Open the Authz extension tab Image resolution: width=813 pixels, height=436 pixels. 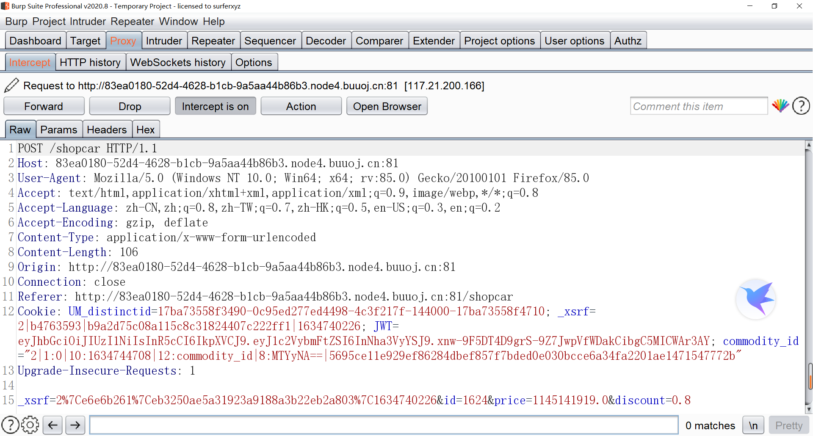(628, 41)
